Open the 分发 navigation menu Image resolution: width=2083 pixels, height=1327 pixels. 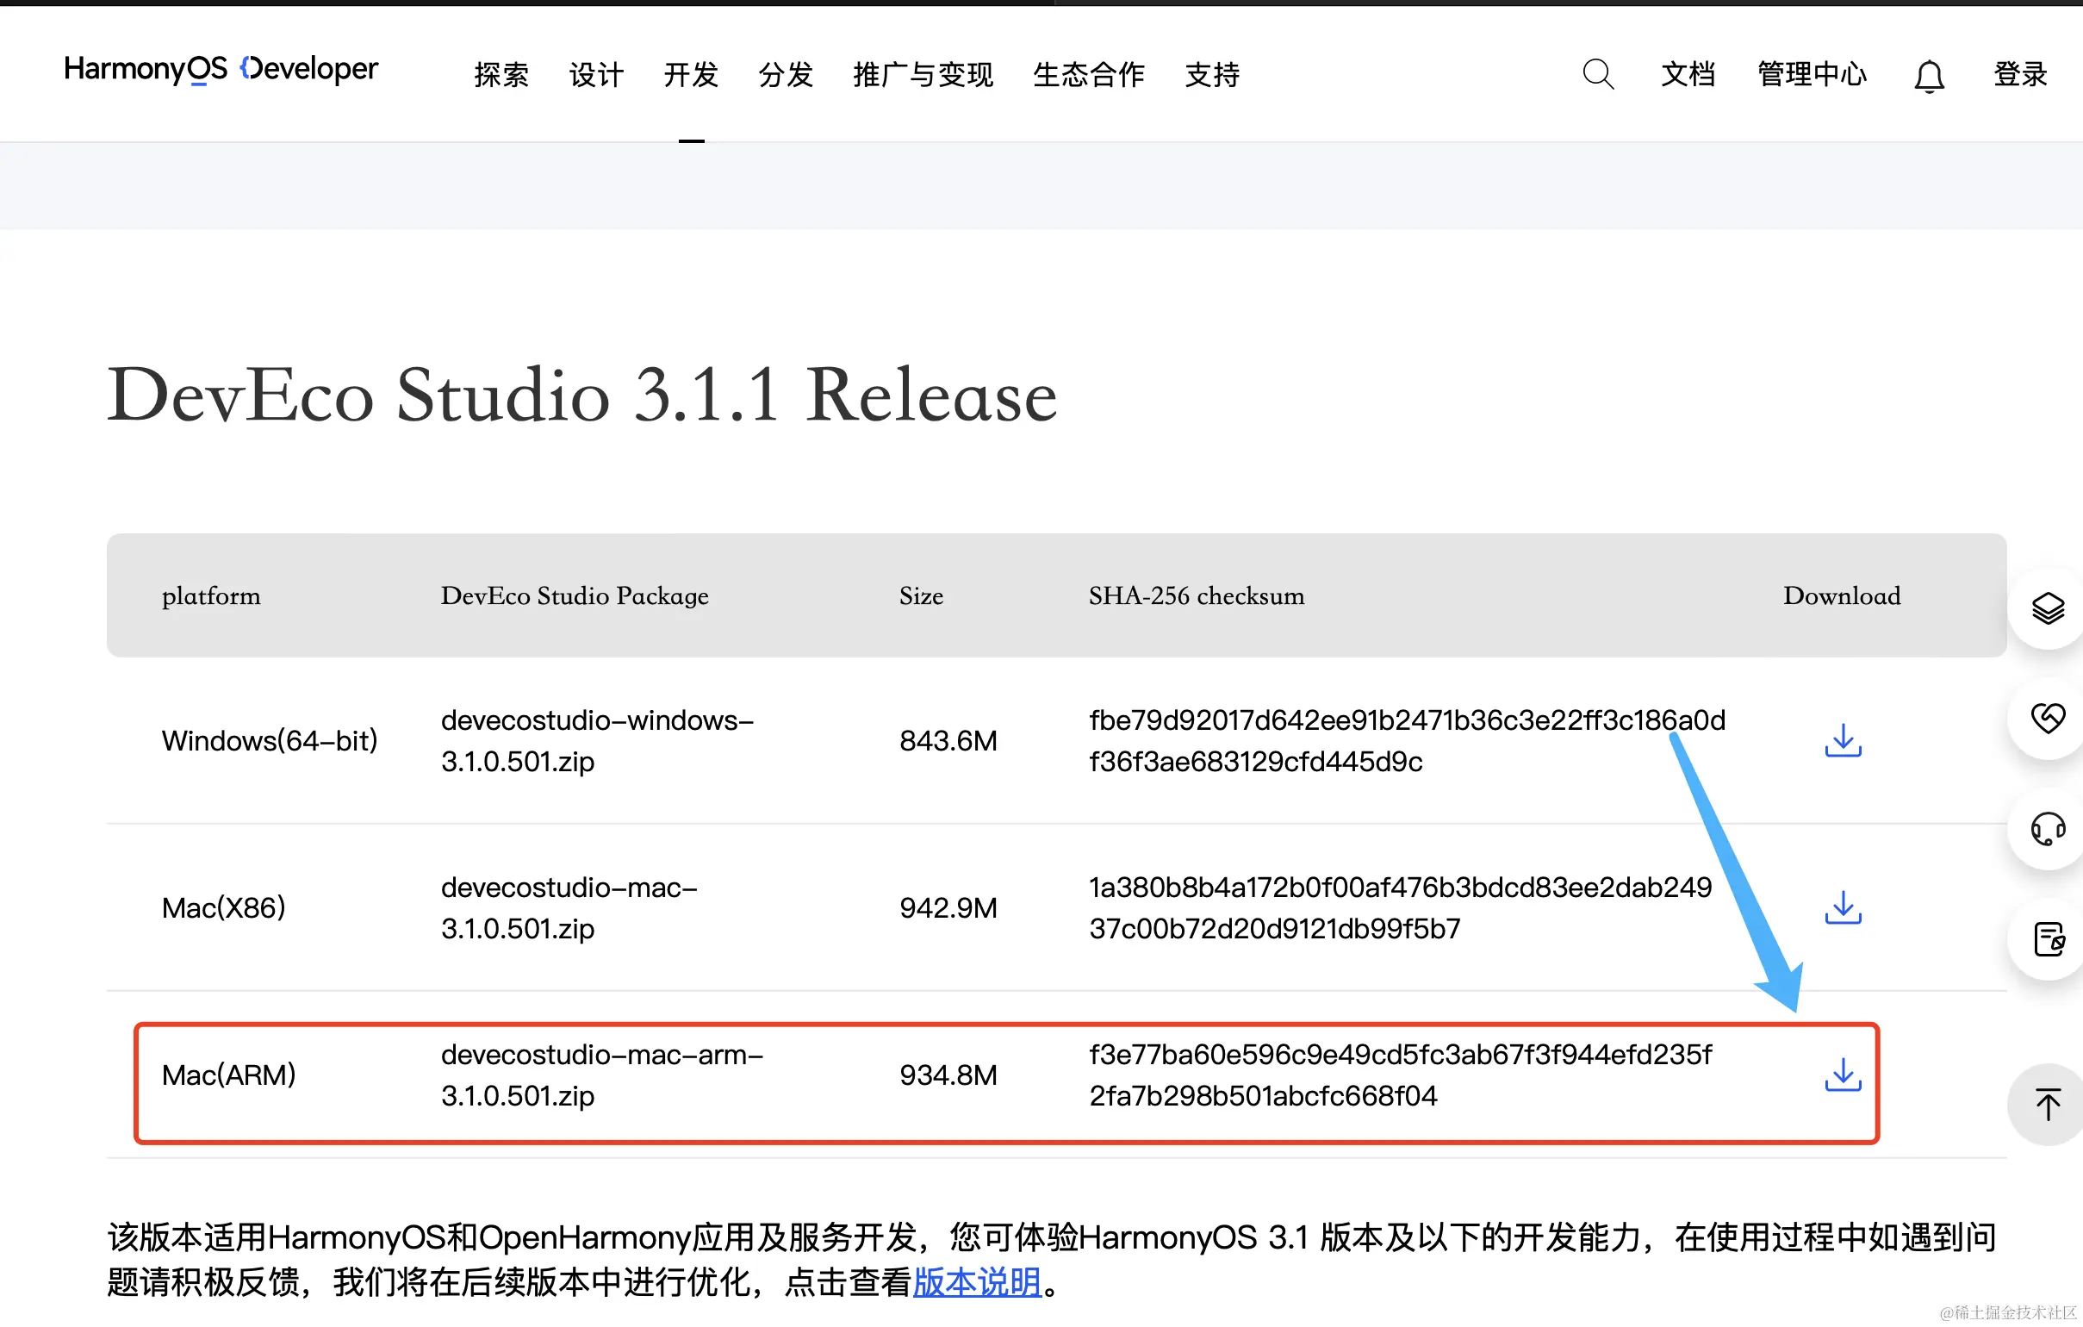[786, 74]
